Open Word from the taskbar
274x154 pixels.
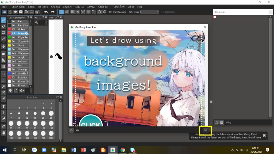74,150
